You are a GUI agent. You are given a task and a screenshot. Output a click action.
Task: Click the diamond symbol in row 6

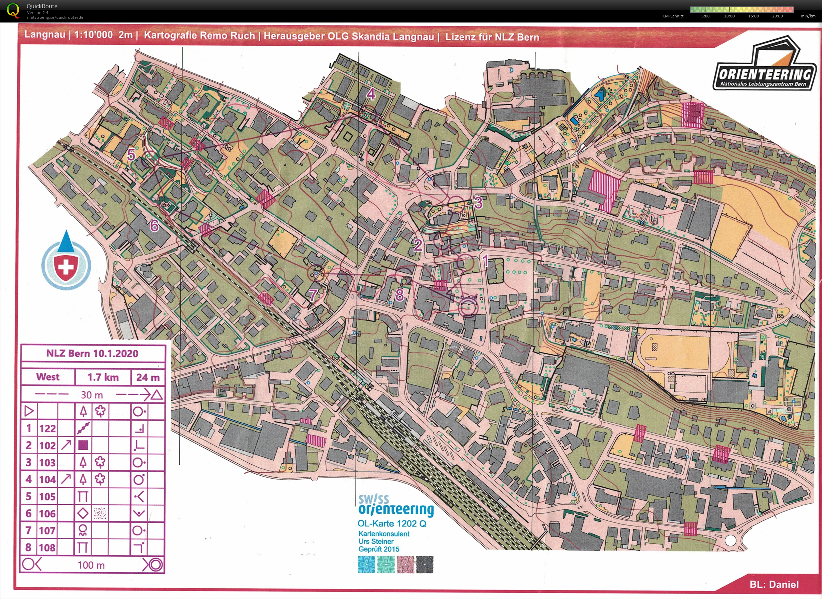[83, 514]
